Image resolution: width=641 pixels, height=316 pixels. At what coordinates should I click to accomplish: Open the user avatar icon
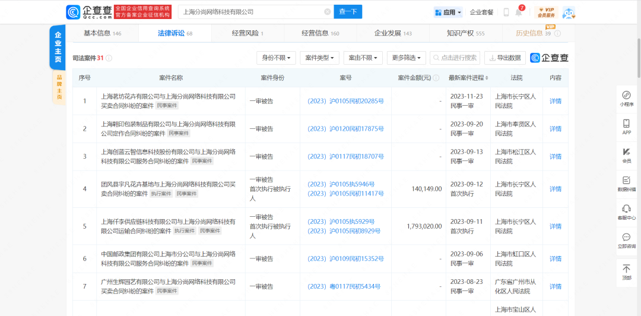click(569, 12)
